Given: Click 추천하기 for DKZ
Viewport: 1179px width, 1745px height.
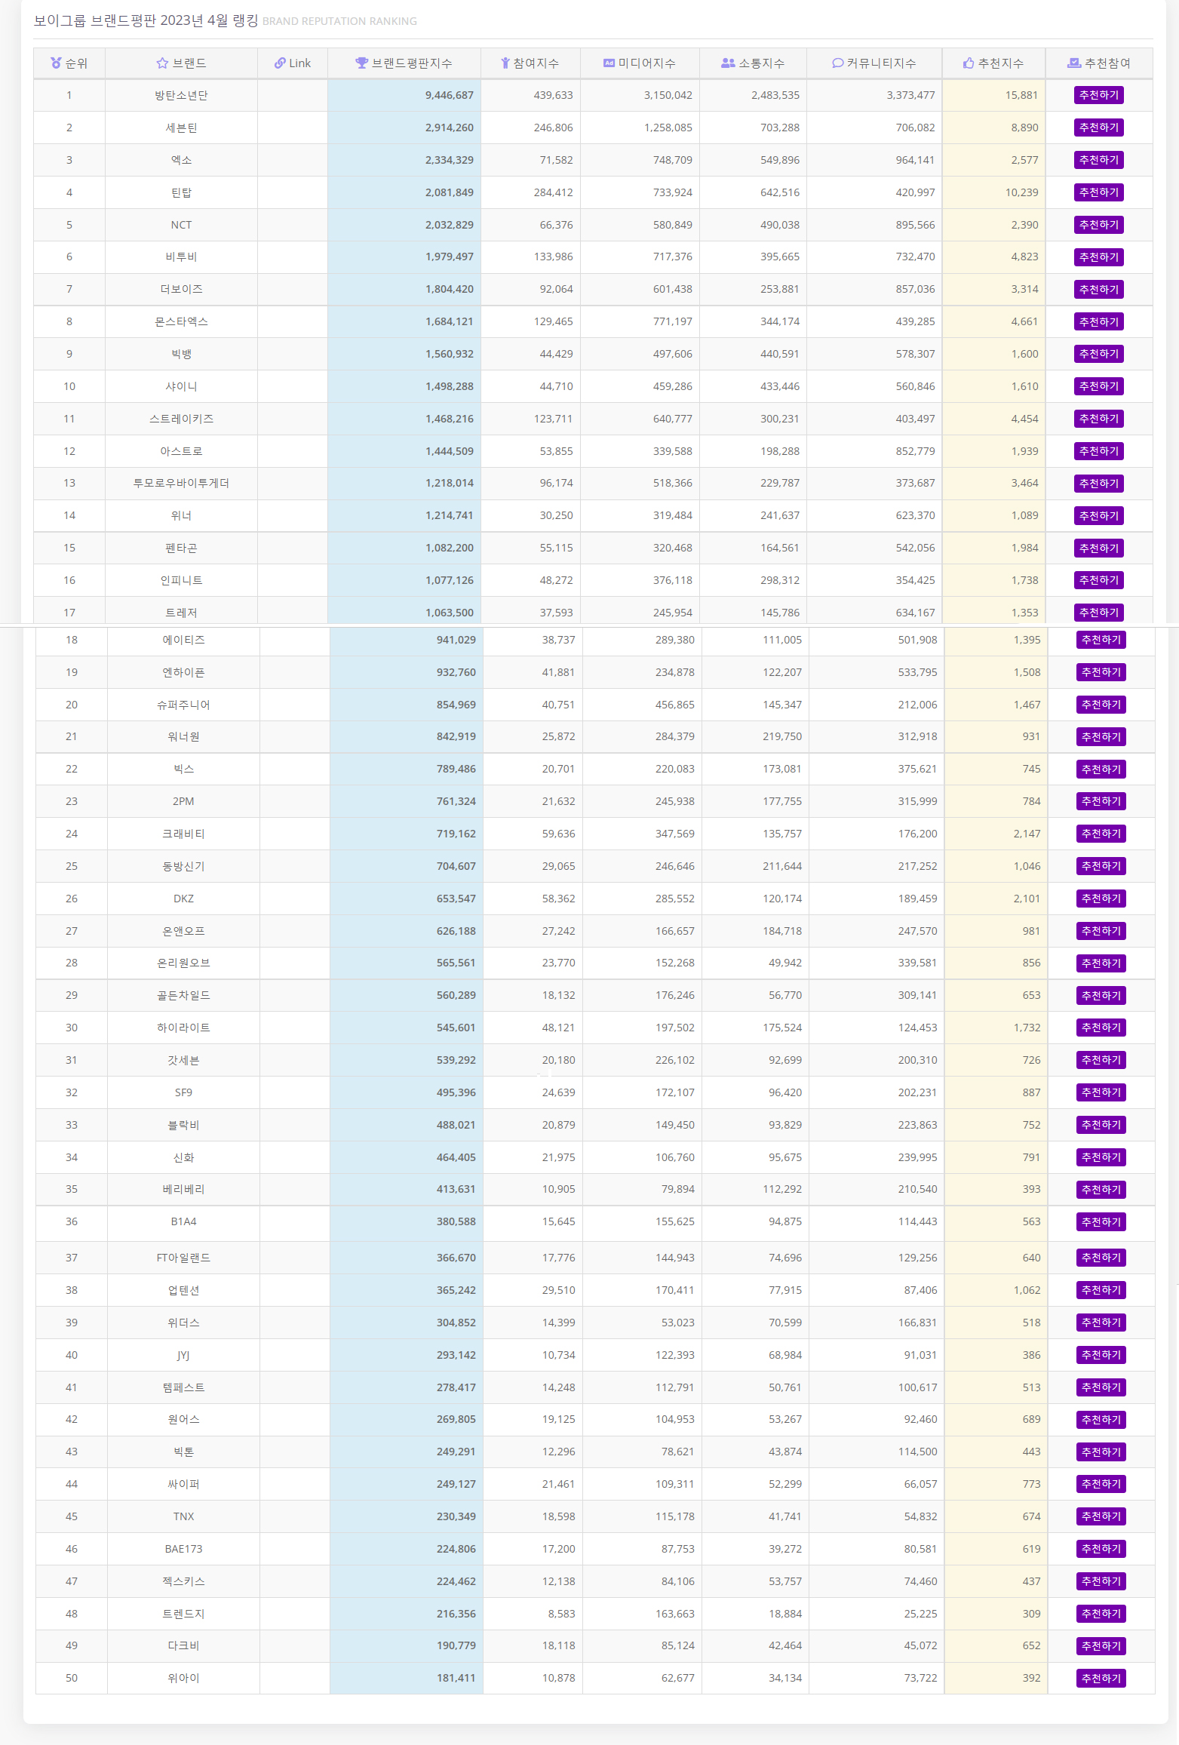Looking at the screenshot, I should tap(1101, 899).
